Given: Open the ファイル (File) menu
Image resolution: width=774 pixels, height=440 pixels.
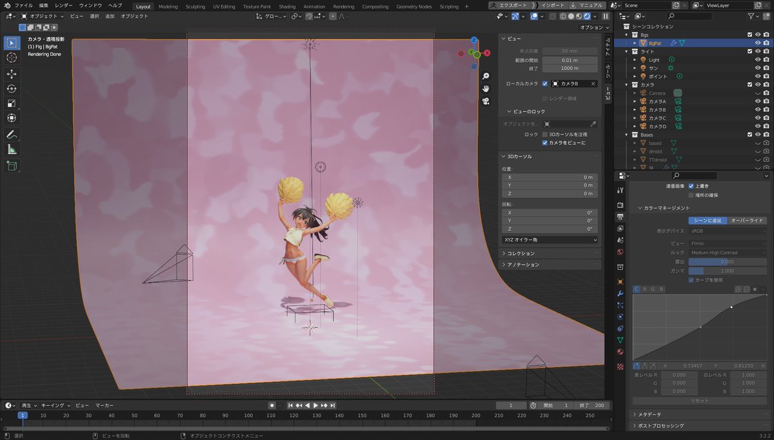Looking at the screenshot, I should click(x=24, y=5).
